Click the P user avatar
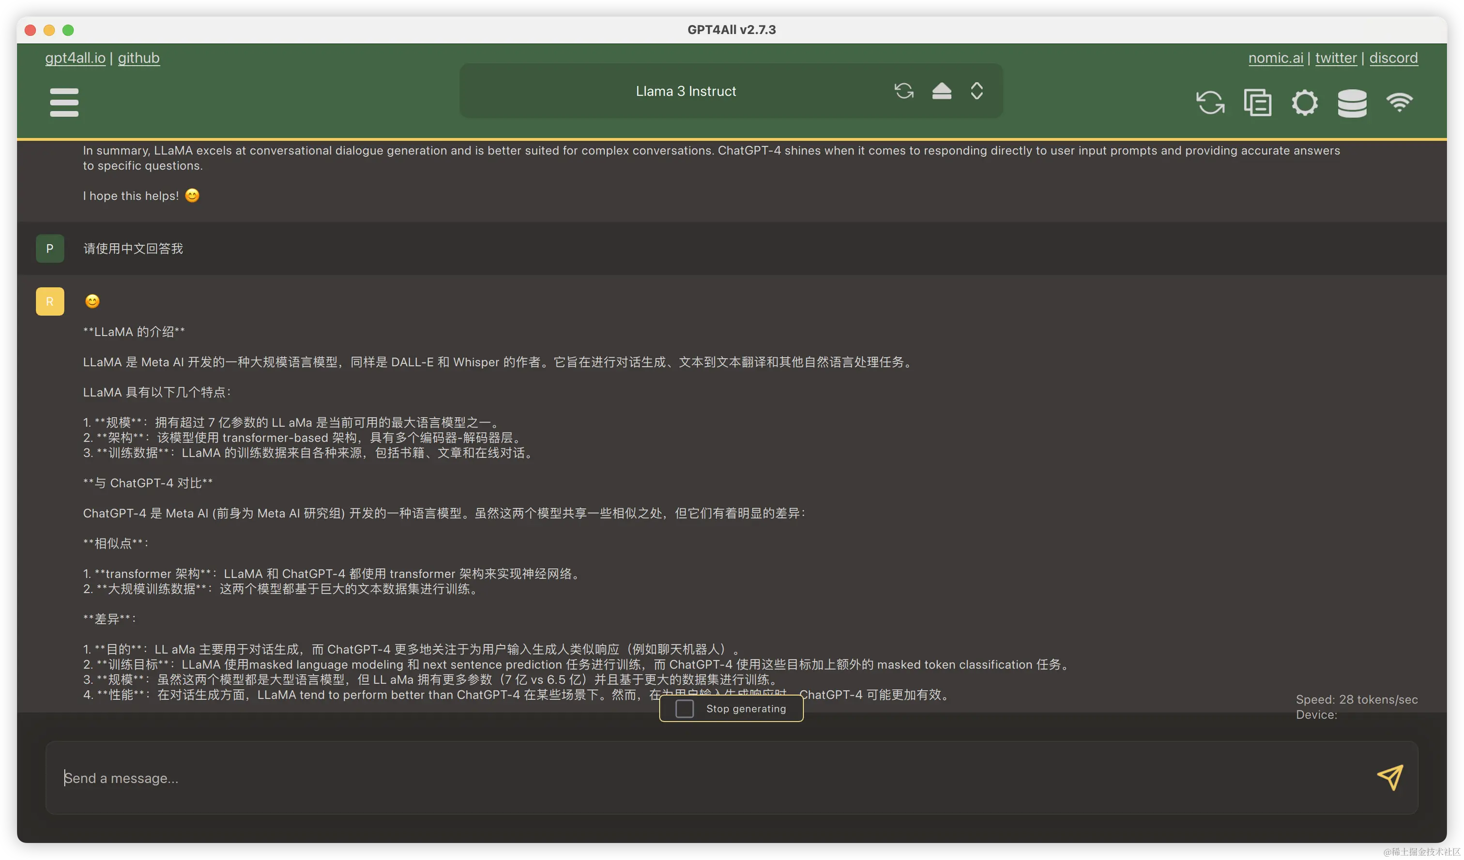 pos(50,248)
